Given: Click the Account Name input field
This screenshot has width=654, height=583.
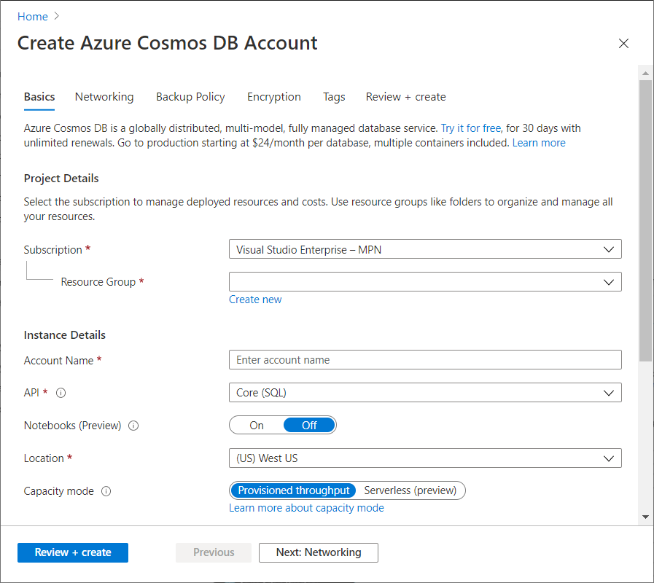Looking at the screenshot, I should click(x=425, y=360).
